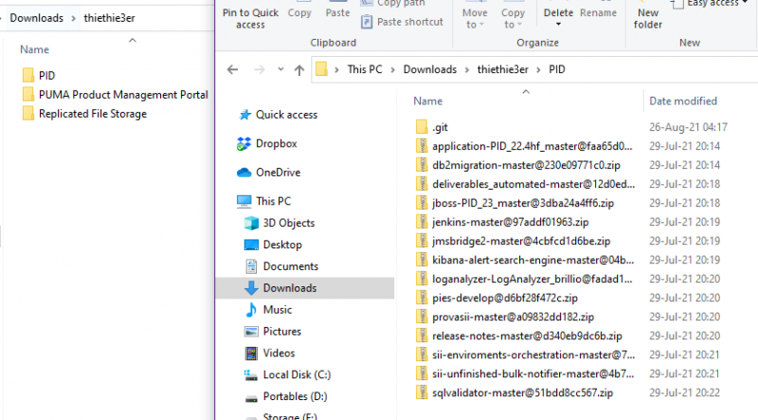Open the .git folder
The width and height of the screenshot is (758, 420).
click(x=439, y=126)
